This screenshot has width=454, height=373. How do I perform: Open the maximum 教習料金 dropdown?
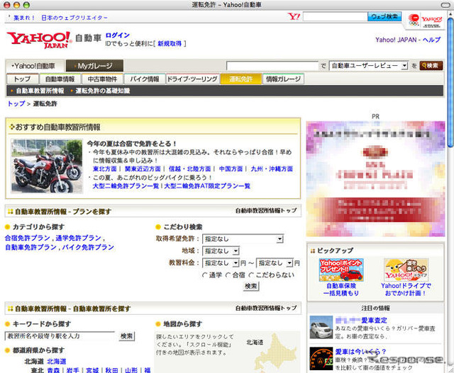coord(275,263)
